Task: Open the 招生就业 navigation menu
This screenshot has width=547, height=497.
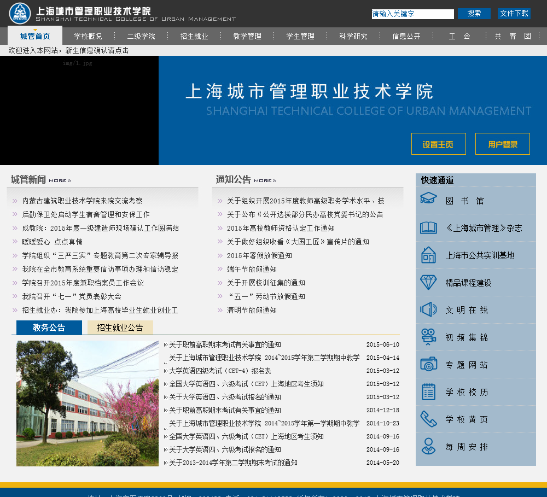Action: 194,37
